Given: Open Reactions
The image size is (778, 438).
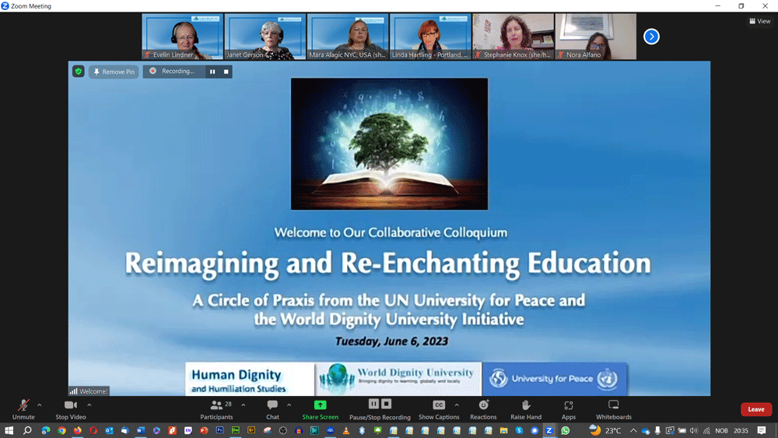Looking at the screenshot, I should pos(483,410).
